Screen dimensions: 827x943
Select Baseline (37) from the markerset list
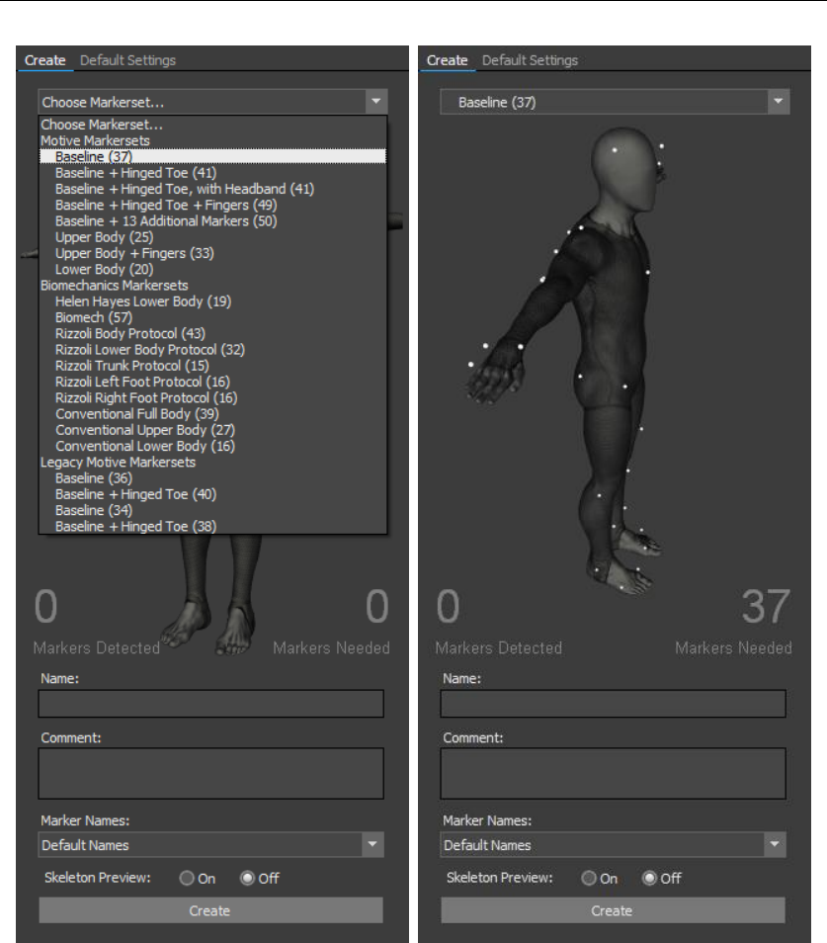(212, 156)
